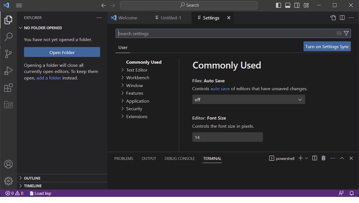Show errors and warnings in status bar
This screenshot has height=203, width=359.
14,194
